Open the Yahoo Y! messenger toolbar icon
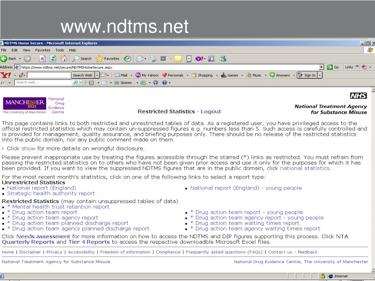375x281 pixels. click(x=199, y=59)
